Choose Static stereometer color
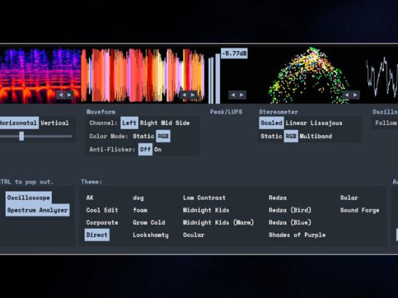The width and height of the screenshot is (398, 298). click(x=271, y=136)
